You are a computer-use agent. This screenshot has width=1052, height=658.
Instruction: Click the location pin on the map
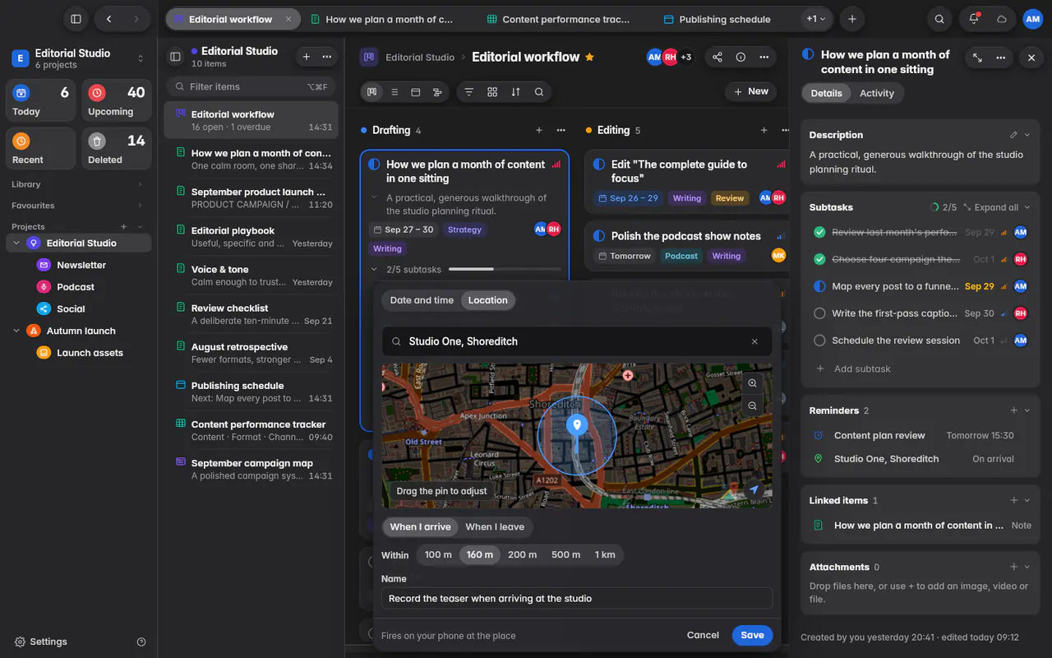(x=576, y=425)
